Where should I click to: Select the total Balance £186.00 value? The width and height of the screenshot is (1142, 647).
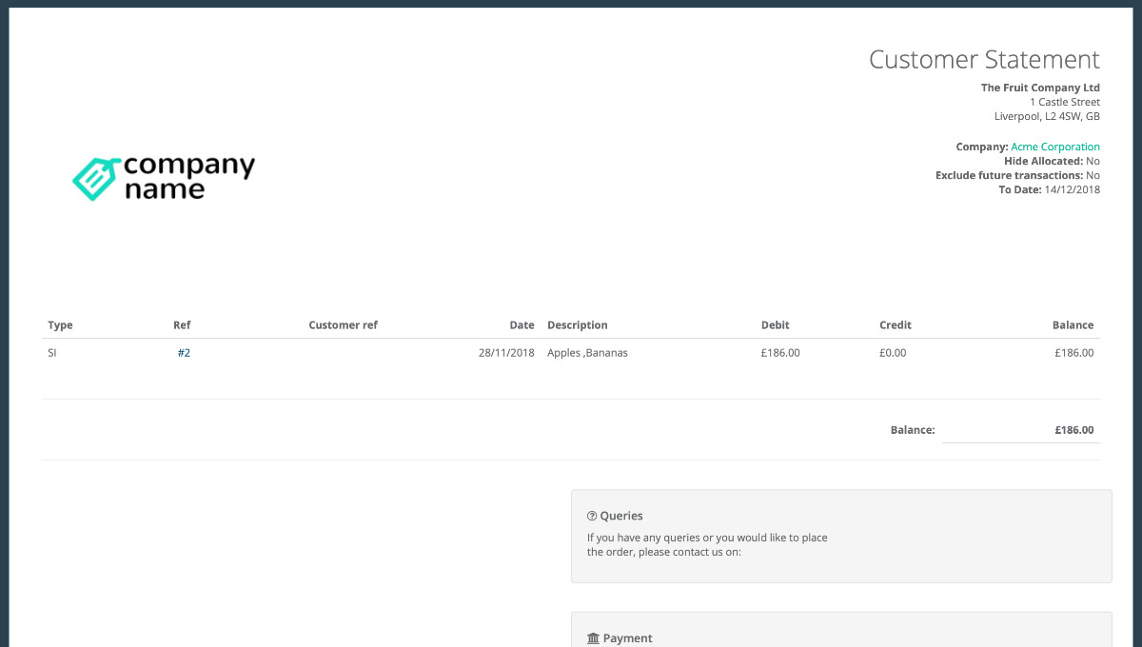click(1073, 430)
